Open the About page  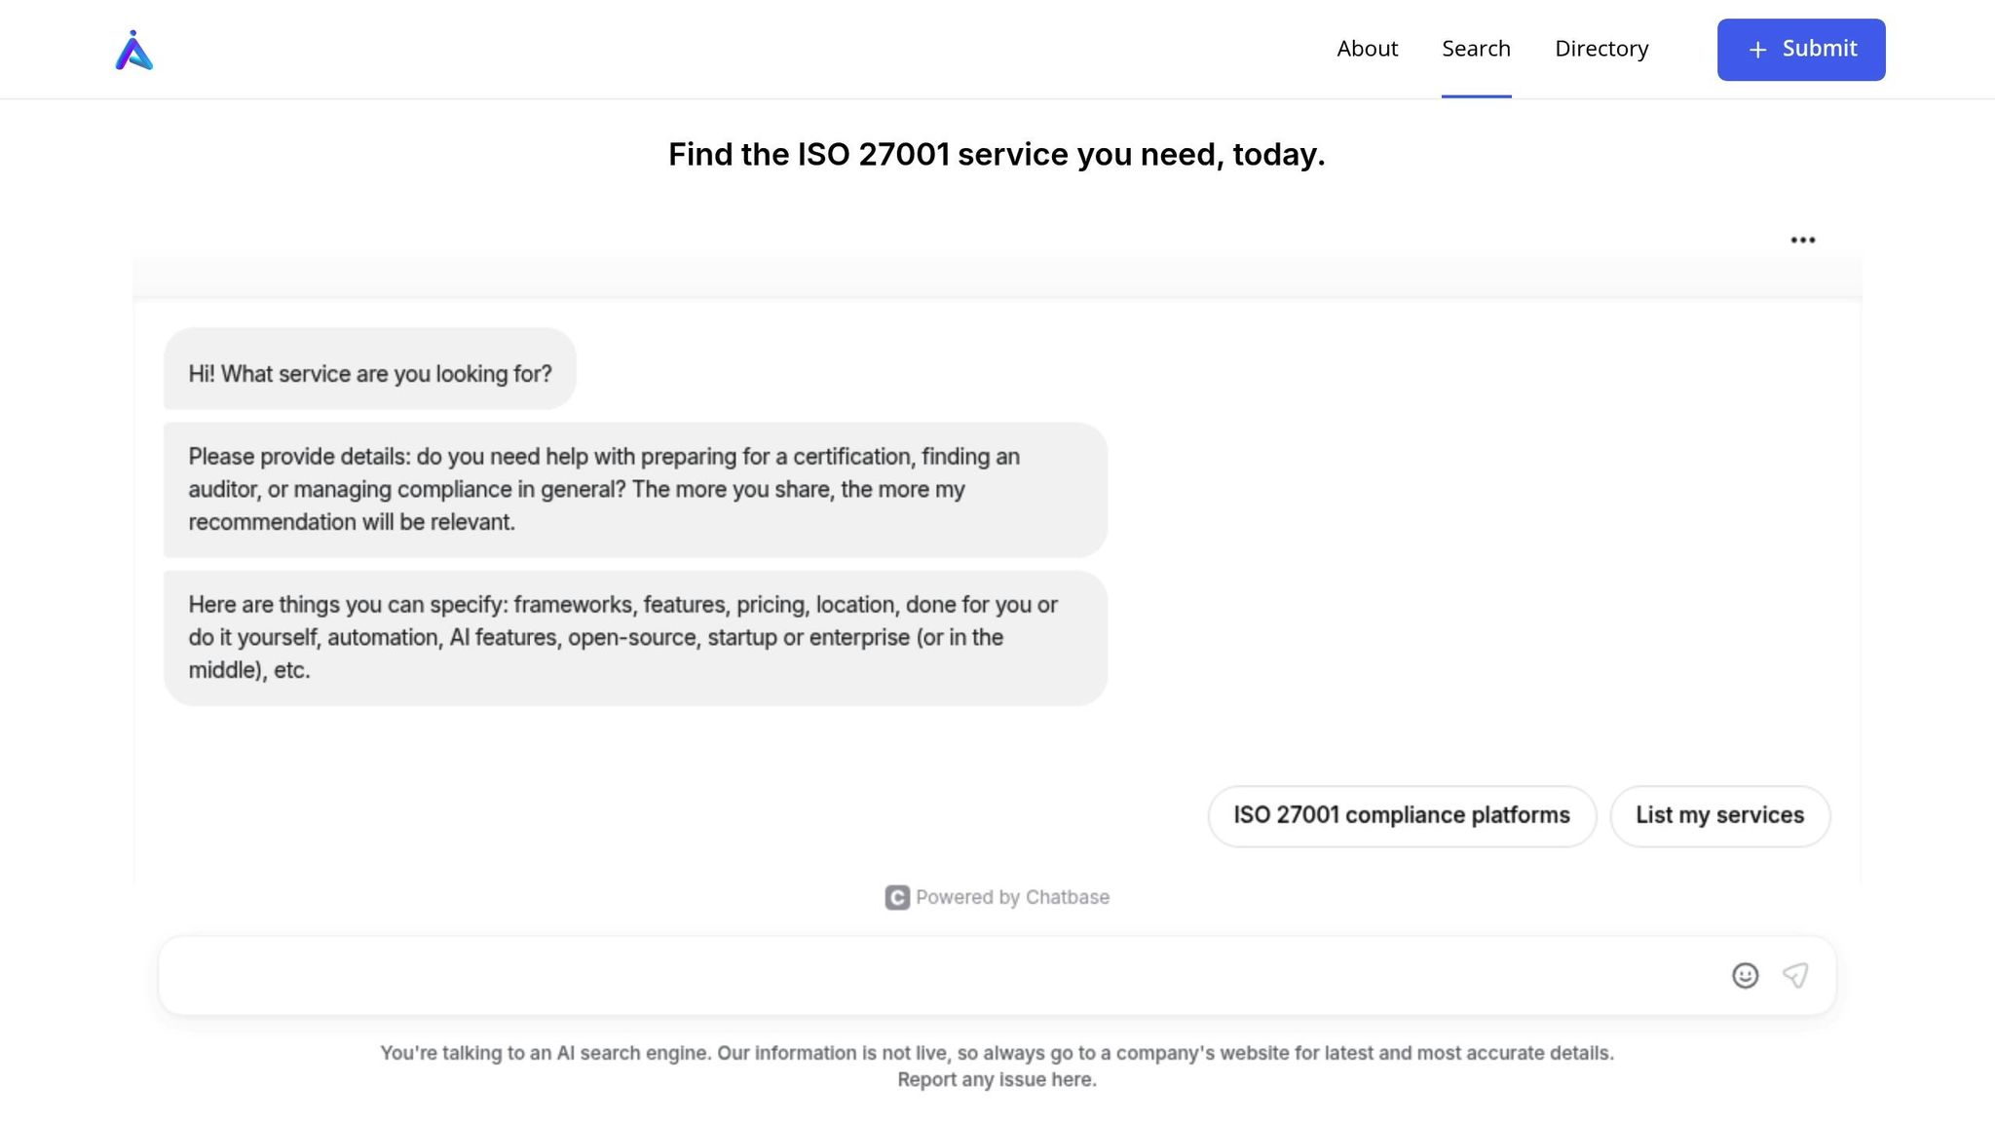point(1367,49)
